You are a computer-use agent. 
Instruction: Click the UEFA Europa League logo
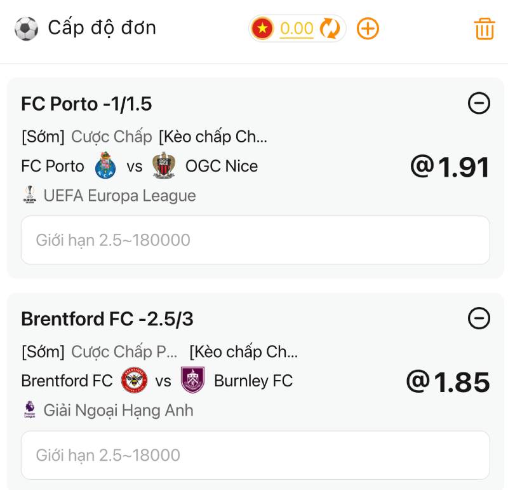(29, 195)
